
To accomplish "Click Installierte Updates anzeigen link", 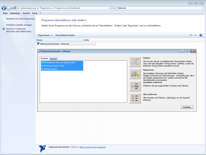I will 19,25.
